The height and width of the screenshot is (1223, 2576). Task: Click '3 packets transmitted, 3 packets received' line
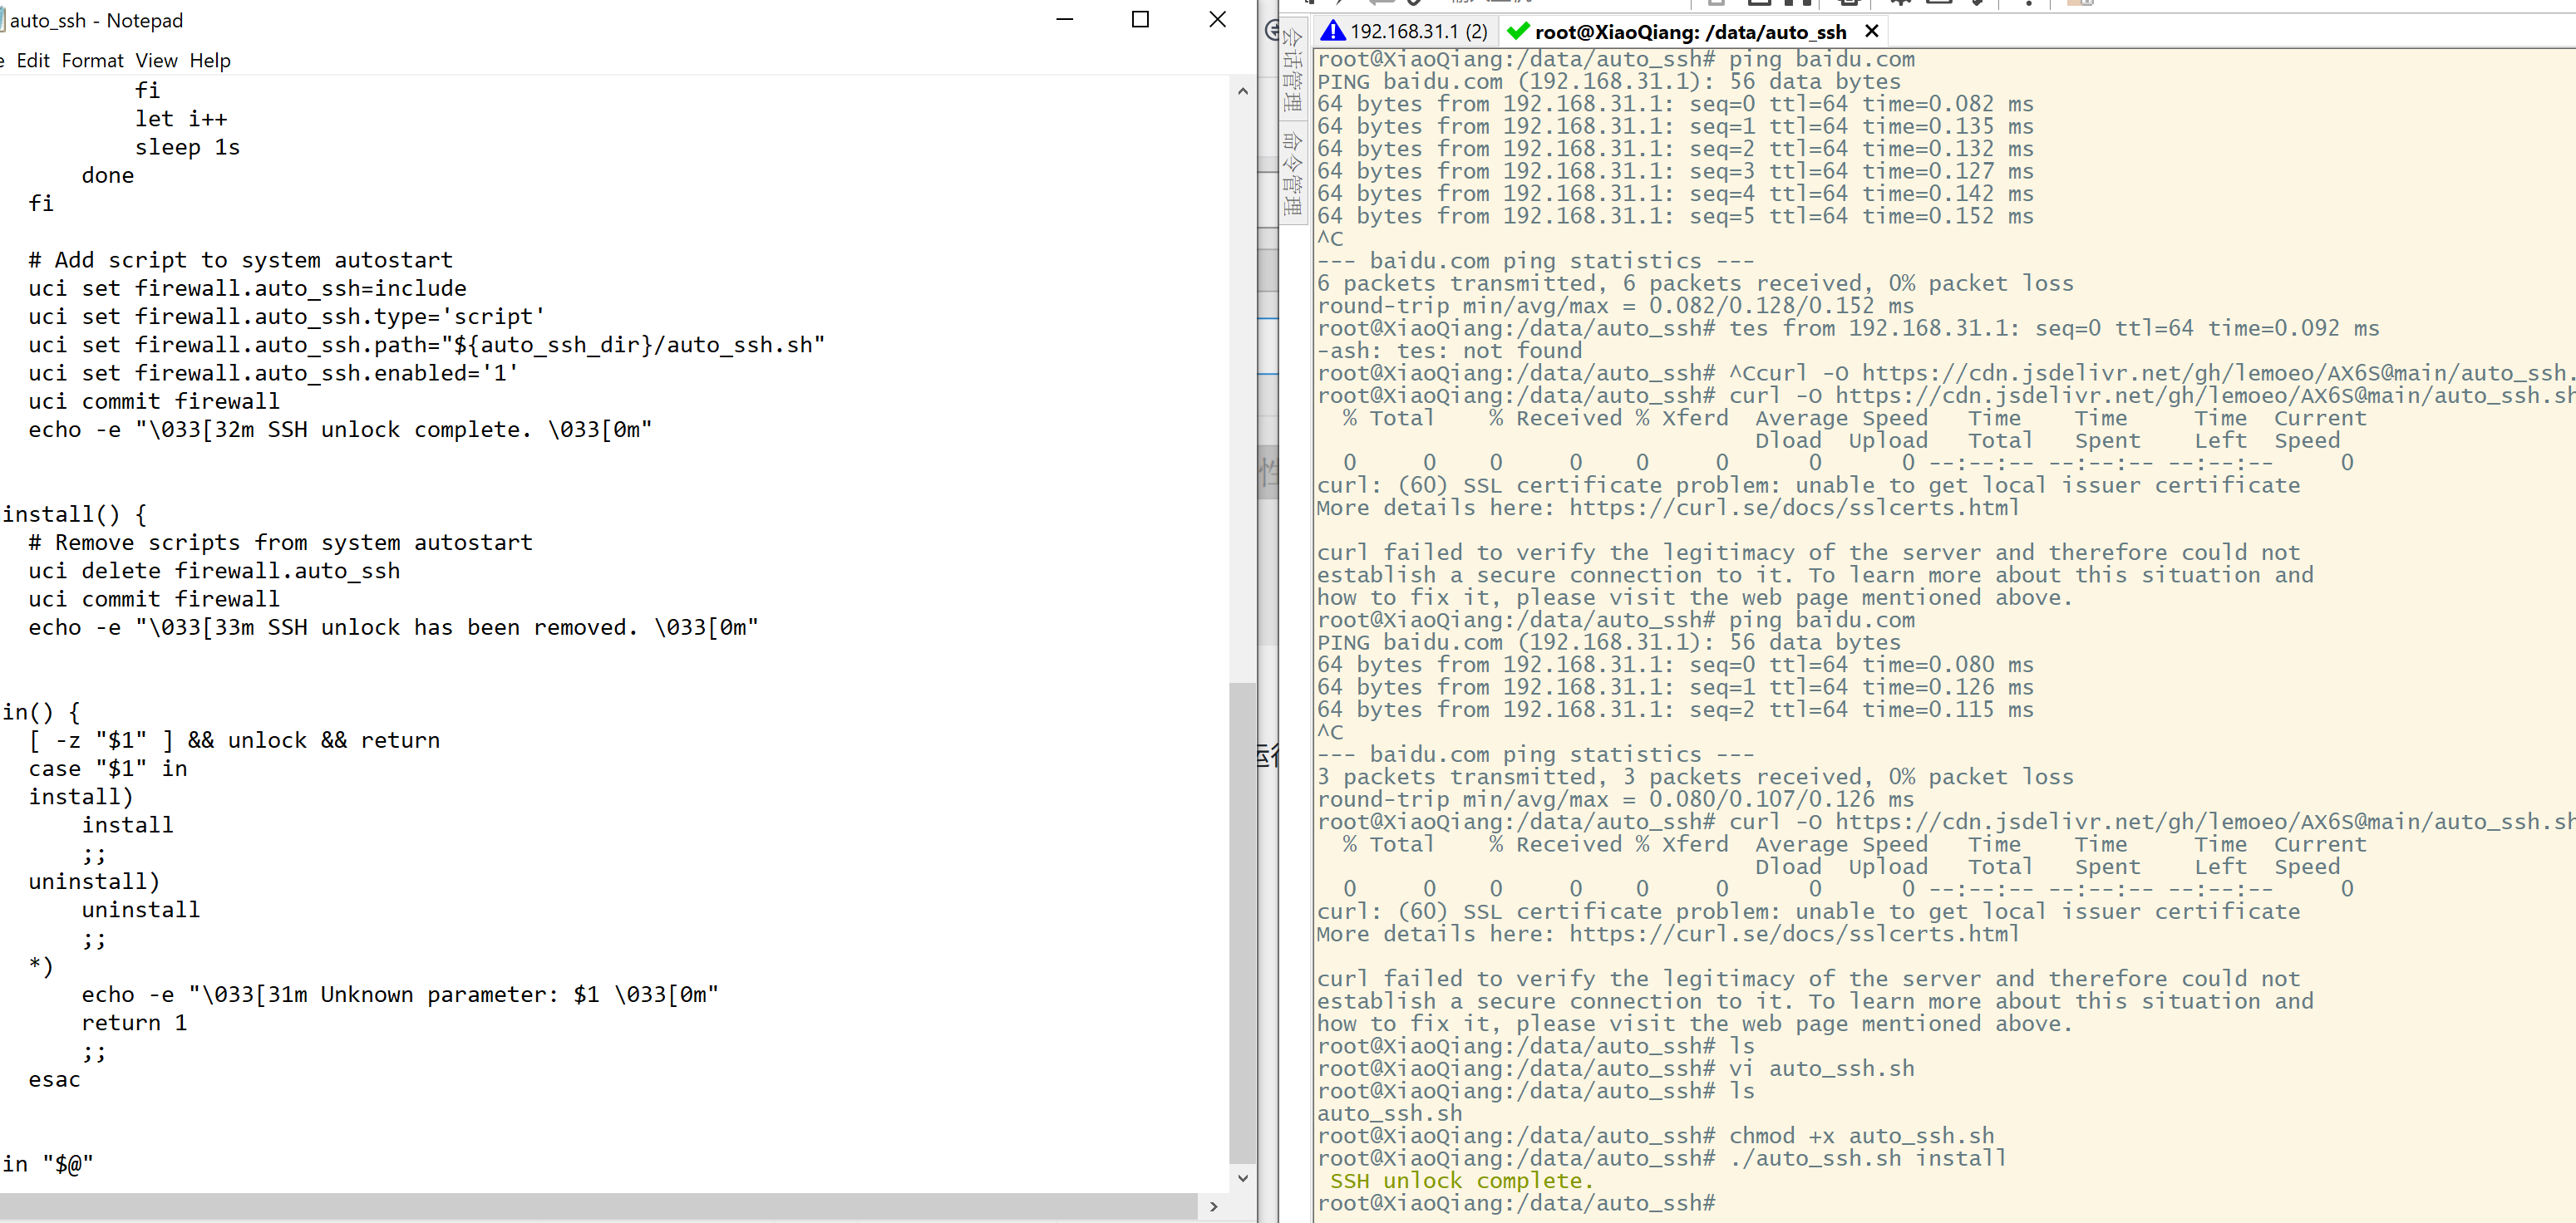(x=1695, y=778)
